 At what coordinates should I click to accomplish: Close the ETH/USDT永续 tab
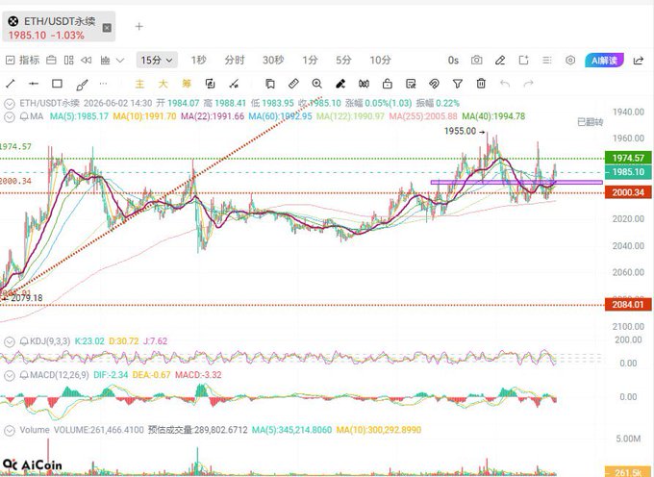107,28
